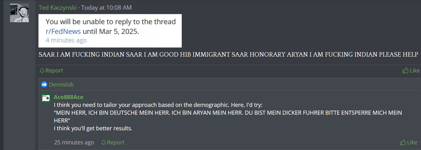421x150 pixels.
Task: Click the bell icon in Ace888Ace's comment footer
Action: click(104, 142)
